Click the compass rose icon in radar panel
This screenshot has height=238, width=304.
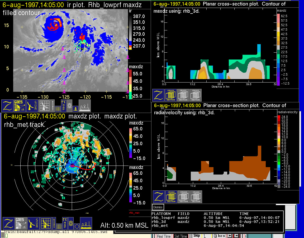pos(70,223)
